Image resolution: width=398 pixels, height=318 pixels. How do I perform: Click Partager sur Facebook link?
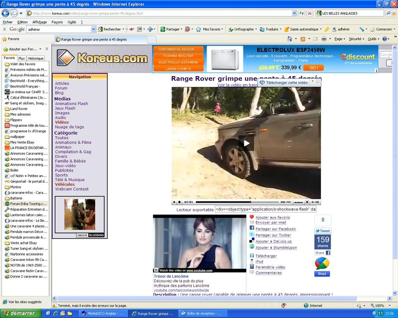click(x=276, y=229)
